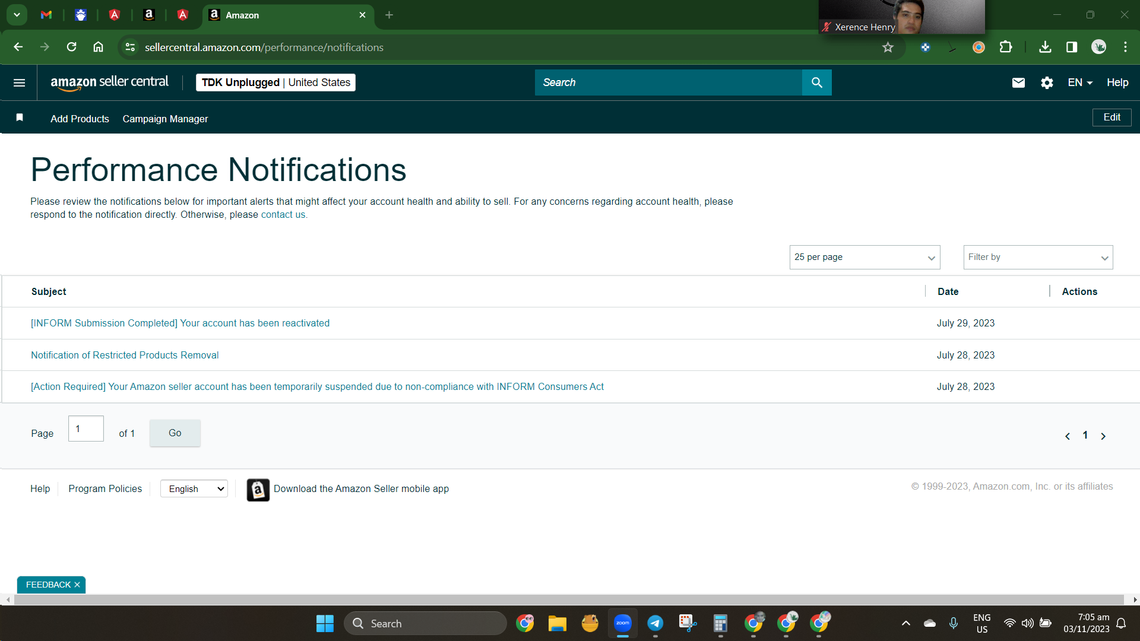Open the Action Required suspension notification
The height and width of the screenshot is (641, 1140).
coord(317,387)
